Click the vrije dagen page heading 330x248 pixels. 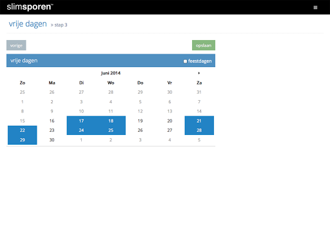pyautogui.click(x=28, y=24)
